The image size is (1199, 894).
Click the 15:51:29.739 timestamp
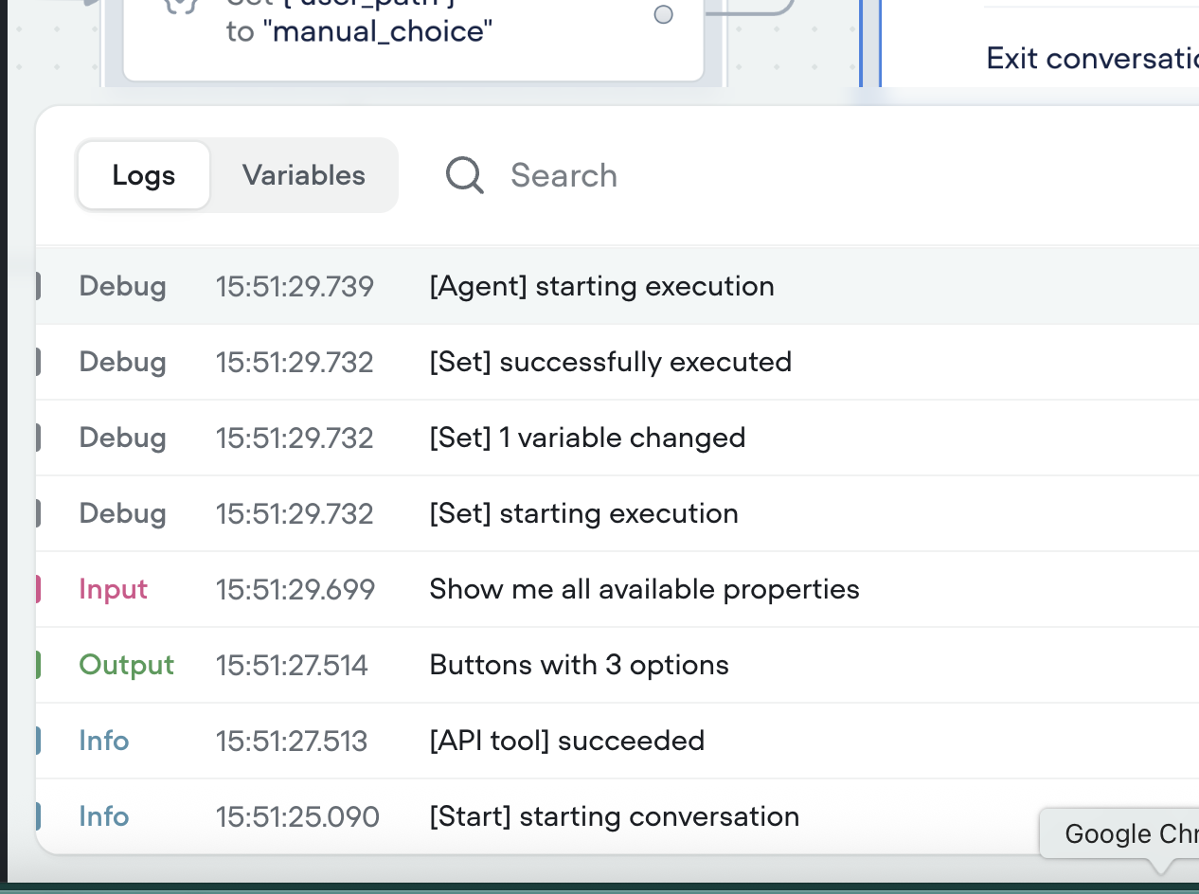coord(295,286)
